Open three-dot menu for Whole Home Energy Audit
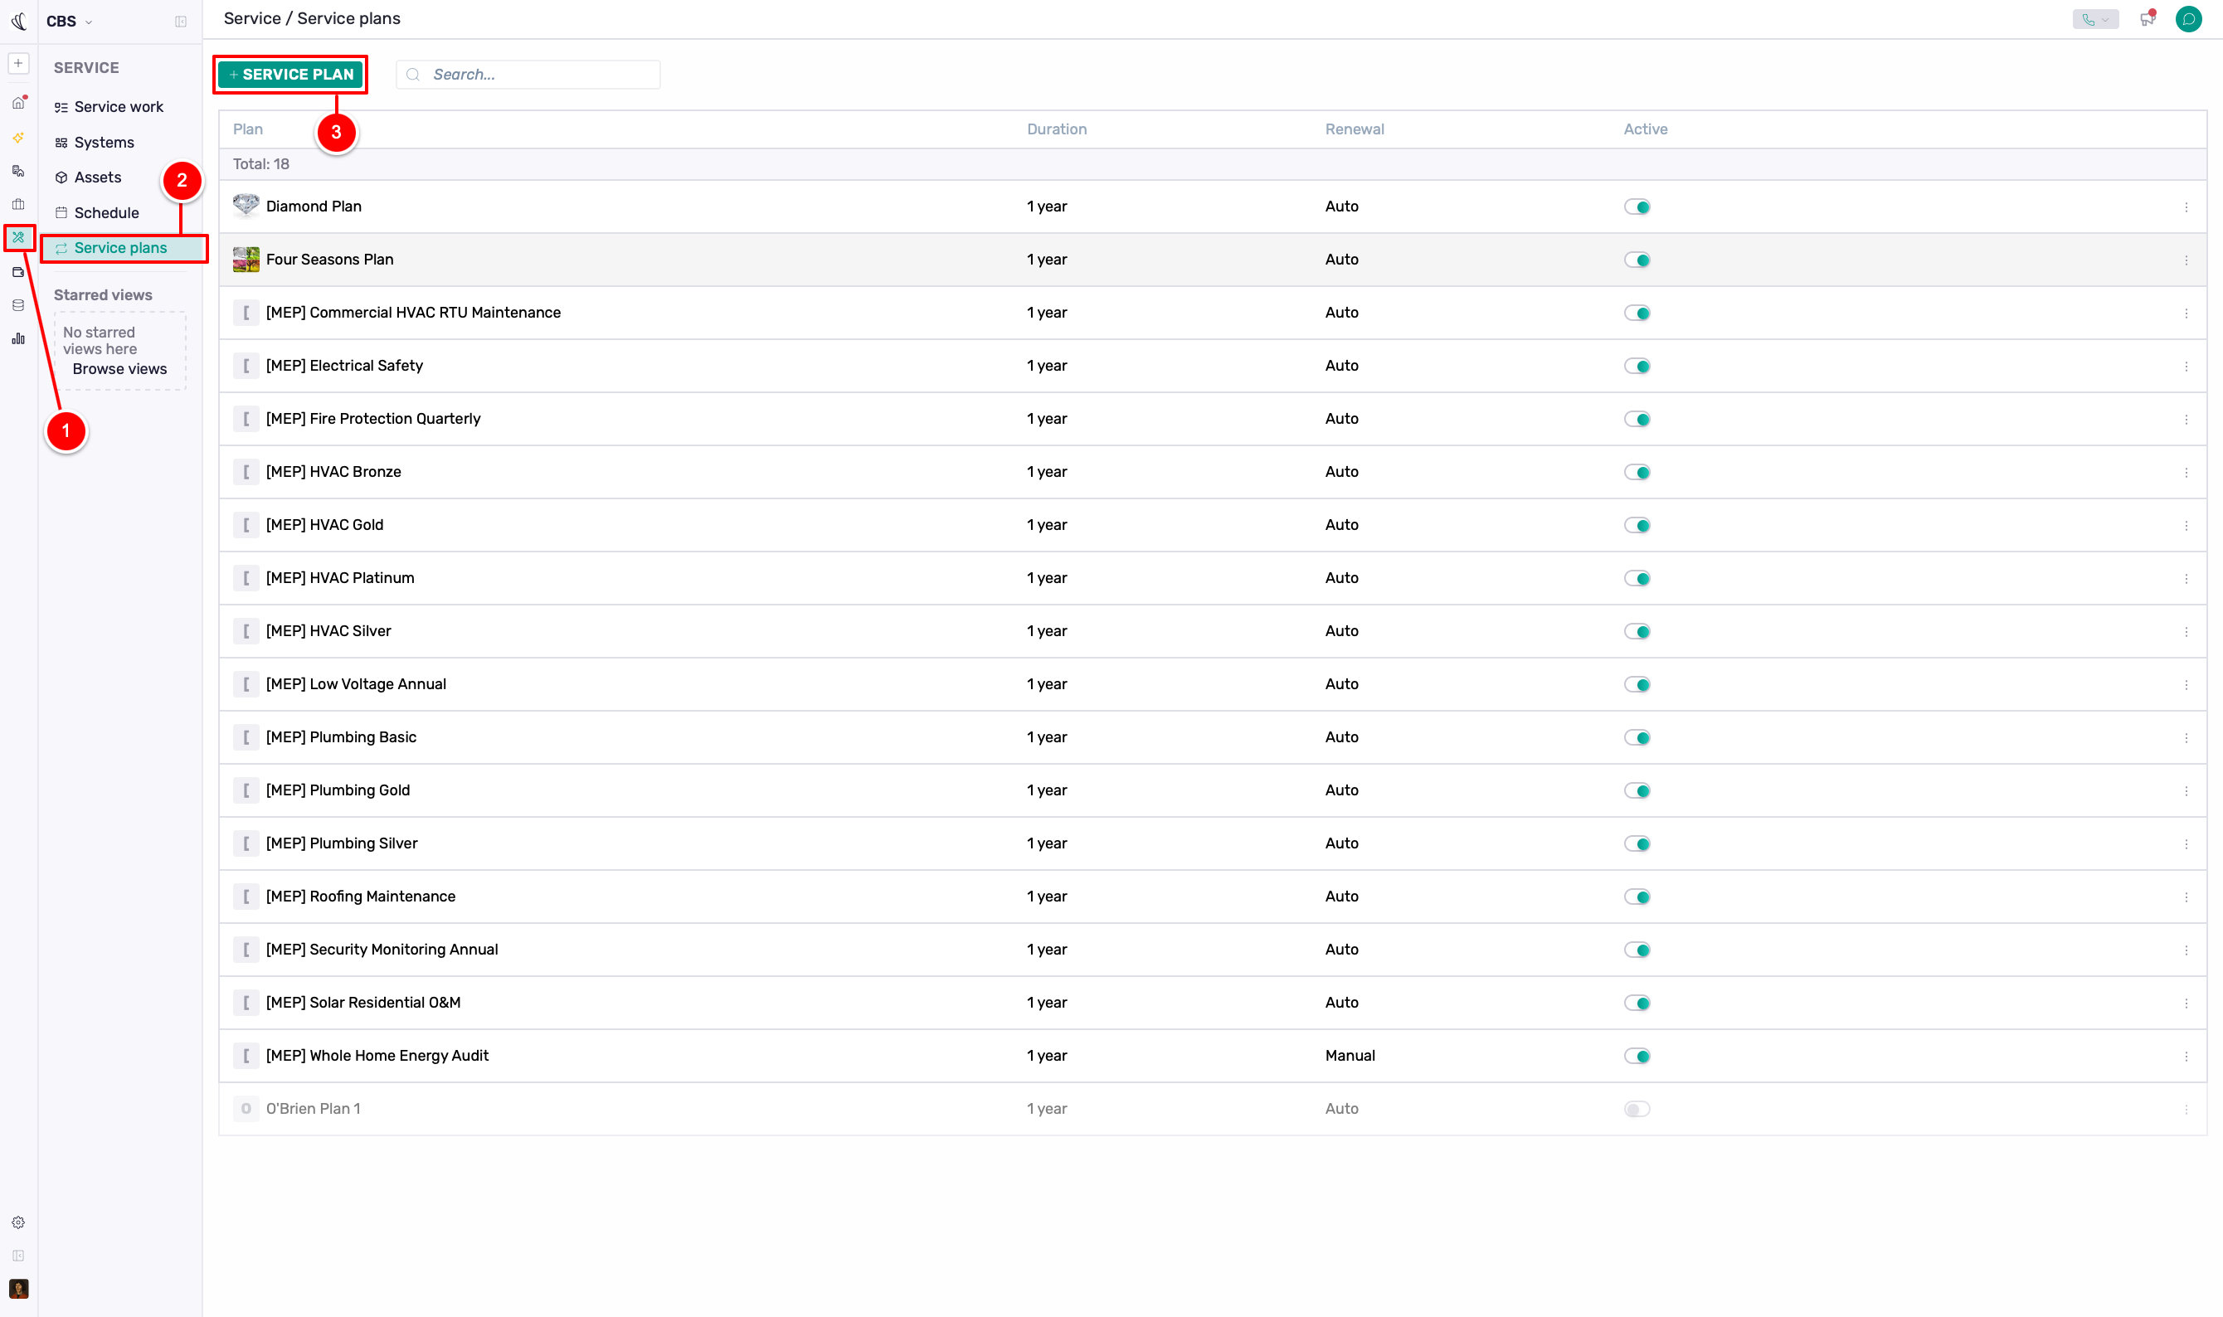 (x=2186, y=1056)
